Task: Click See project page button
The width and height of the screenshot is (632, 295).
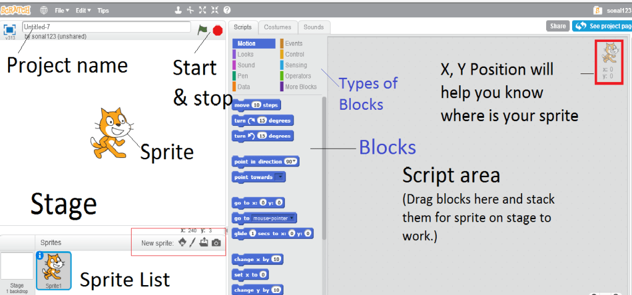Action: click(602, 26)
